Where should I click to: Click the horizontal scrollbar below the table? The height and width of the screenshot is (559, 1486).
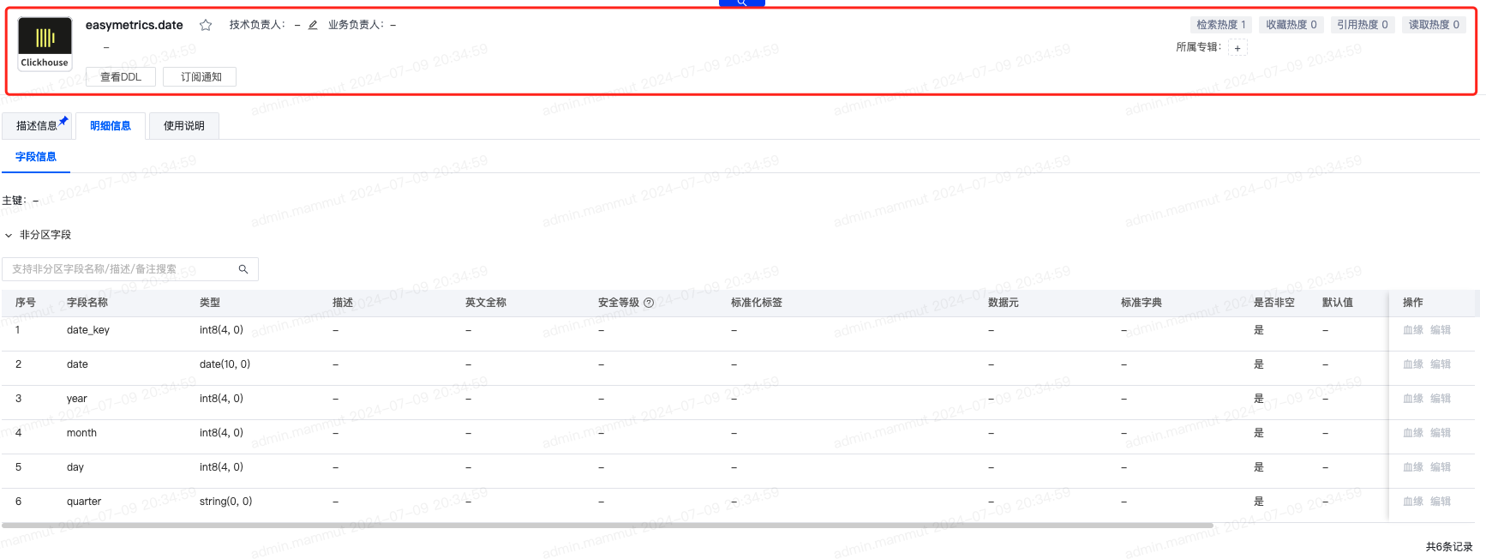(608, 526)
